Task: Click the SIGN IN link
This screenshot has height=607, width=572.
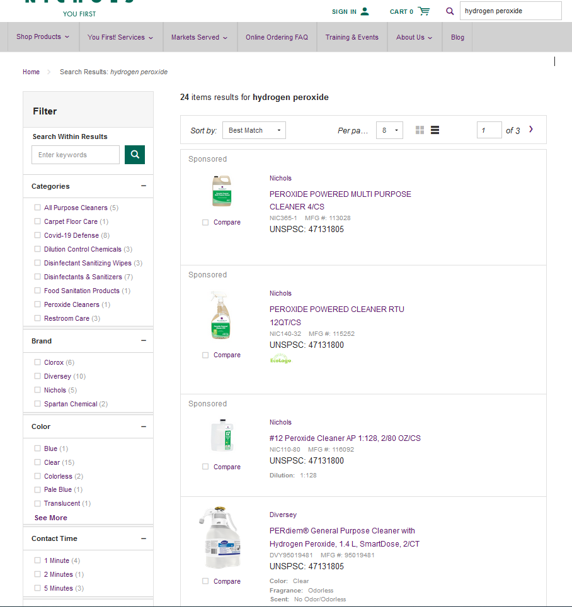Action: click(x=344, y=11)
